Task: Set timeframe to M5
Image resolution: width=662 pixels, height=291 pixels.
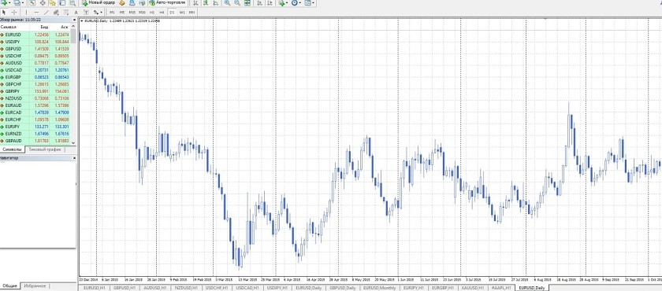Action: (x=122, y=13)
